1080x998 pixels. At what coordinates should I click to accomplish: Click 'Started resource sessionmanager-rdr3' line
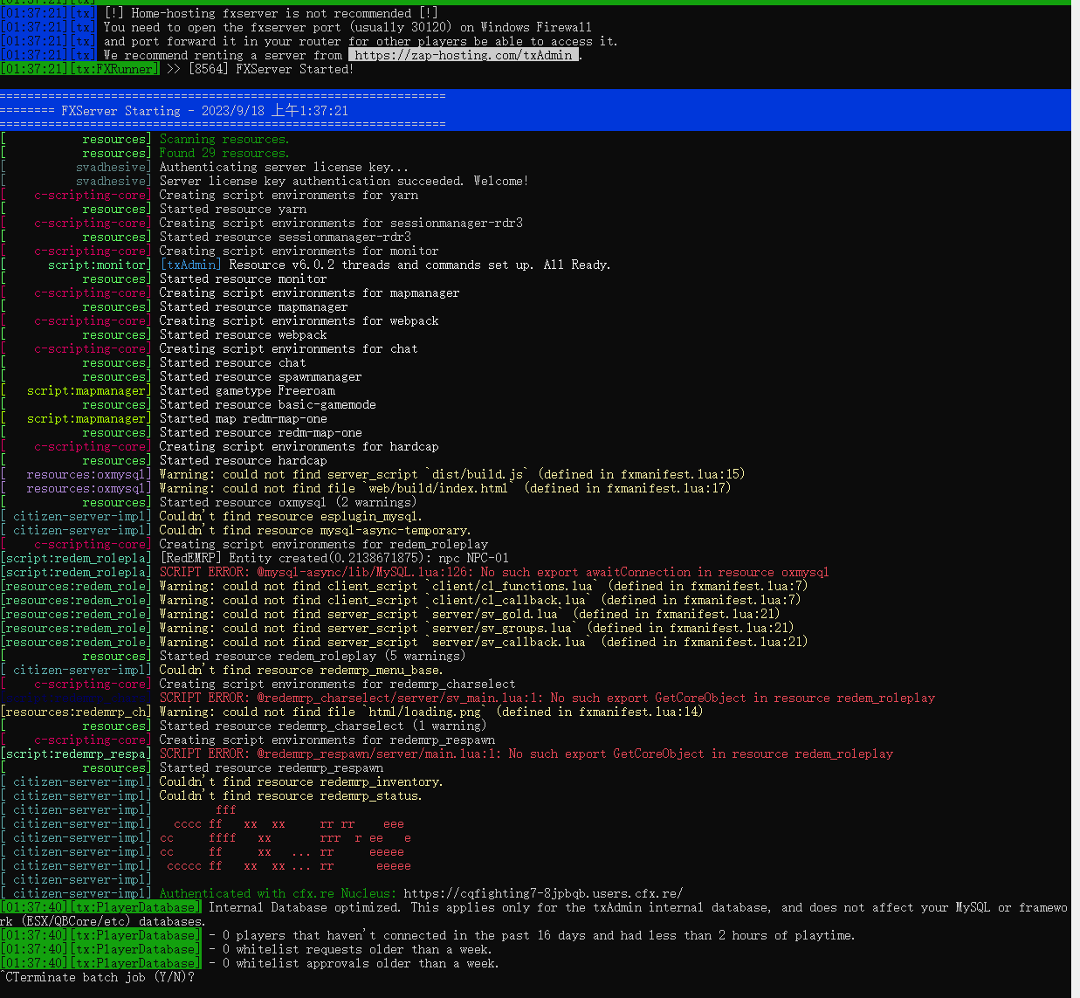pos(285,237)
